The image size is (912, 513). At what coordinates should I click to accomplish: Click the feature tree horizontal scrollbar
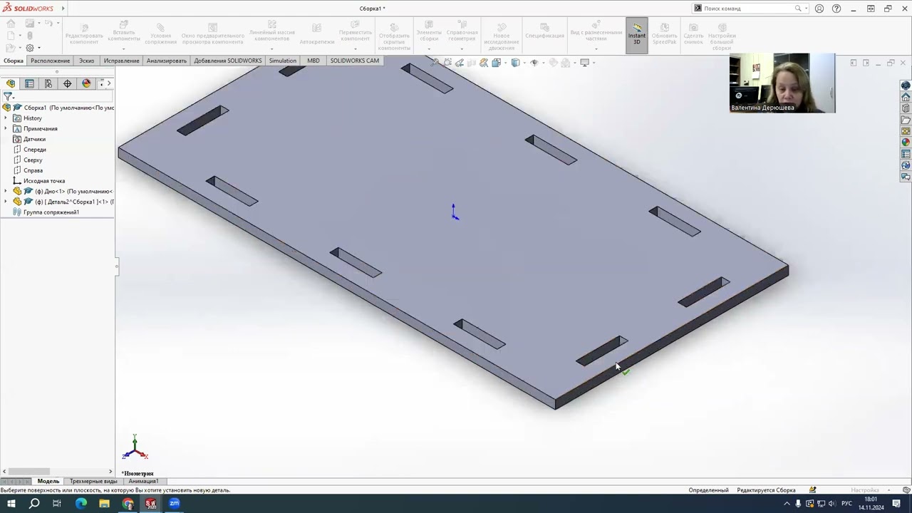[x=29, y=471]
